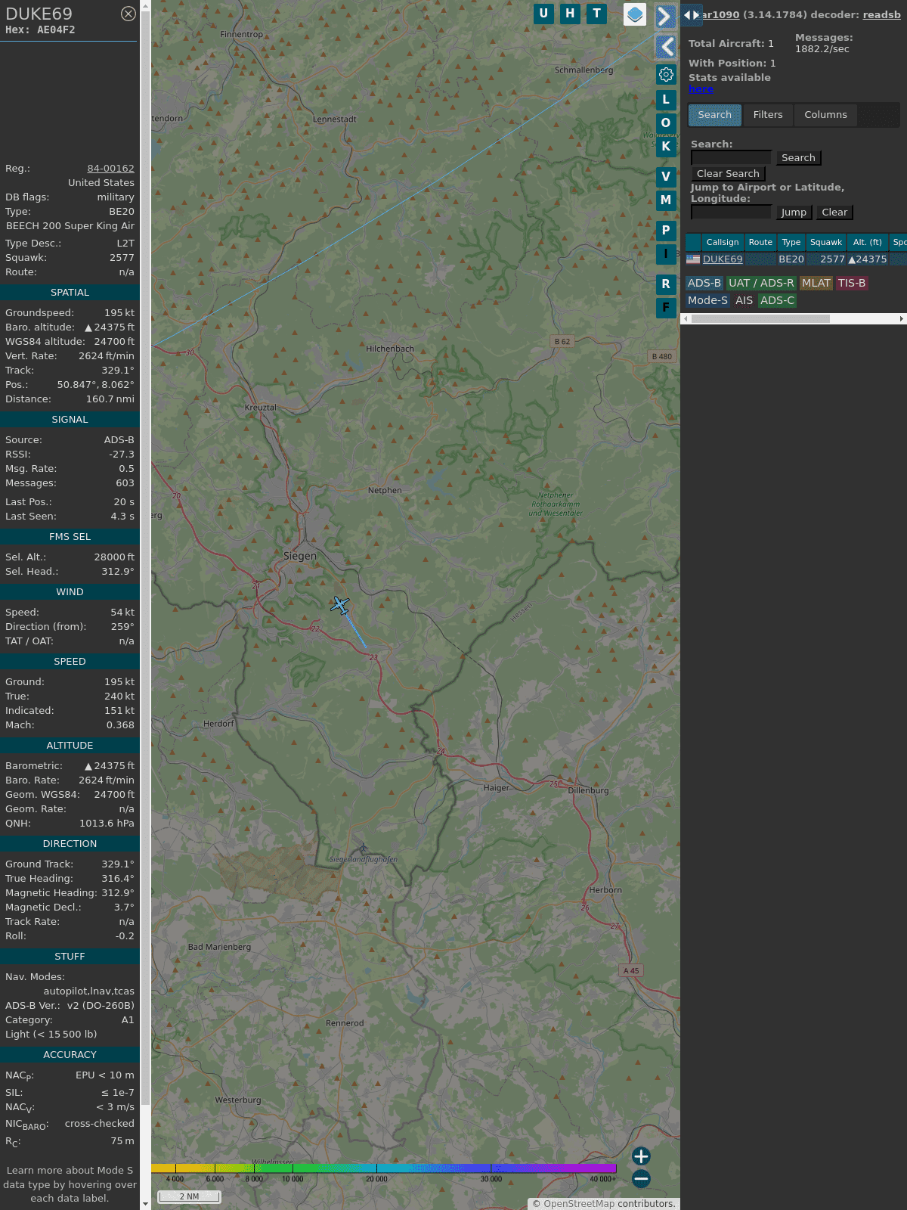Open the settings gear on the map
Screen dimensions: 907x1210
click(666, 74)
